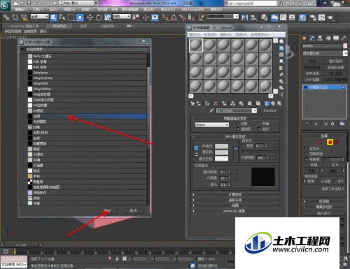350x269 pixels.
Task: Enable 线框 wireframe checkbox in shader parameters
Action: 241,124
